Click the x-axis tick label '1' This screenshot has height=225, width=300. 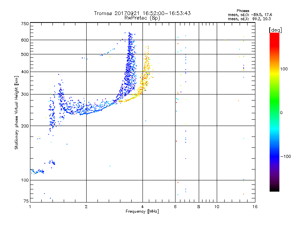tap(30, 207)
